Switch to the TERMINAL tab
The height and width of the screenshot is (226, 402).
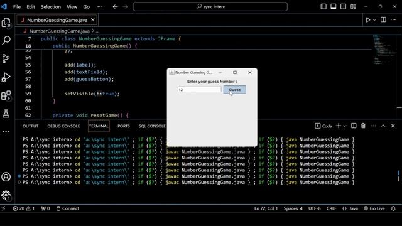[x=99, y=126]
